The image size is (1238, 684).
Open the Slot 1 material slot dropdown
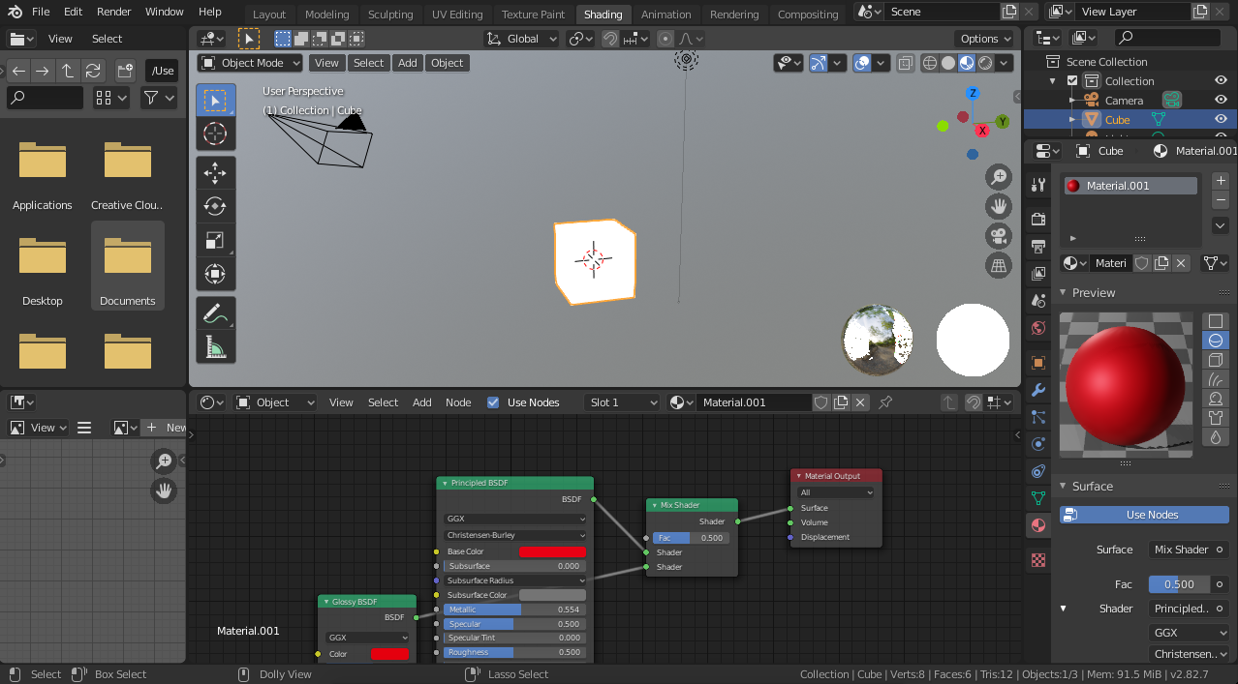[625, 402]
